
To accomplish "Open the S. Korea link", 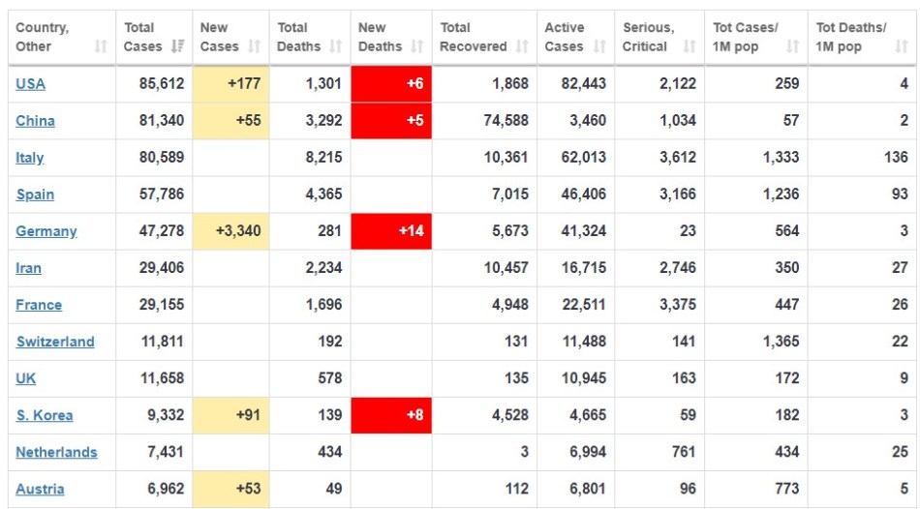I will 44,415.
